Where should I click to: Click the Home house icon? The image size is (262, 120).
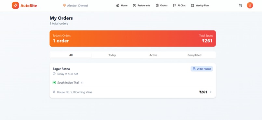tap(118, 5)
